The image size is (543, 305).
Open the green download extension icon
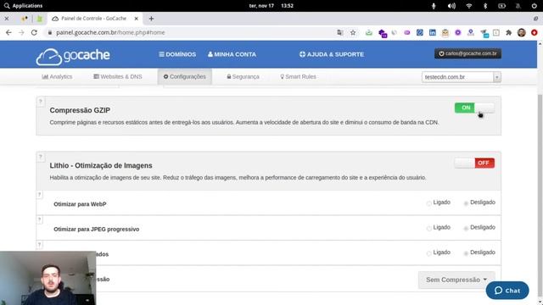pos(369,32)
